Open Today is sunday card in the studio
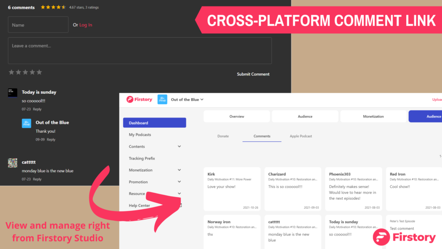The image size is (442, 249). [x=354, y=232]
